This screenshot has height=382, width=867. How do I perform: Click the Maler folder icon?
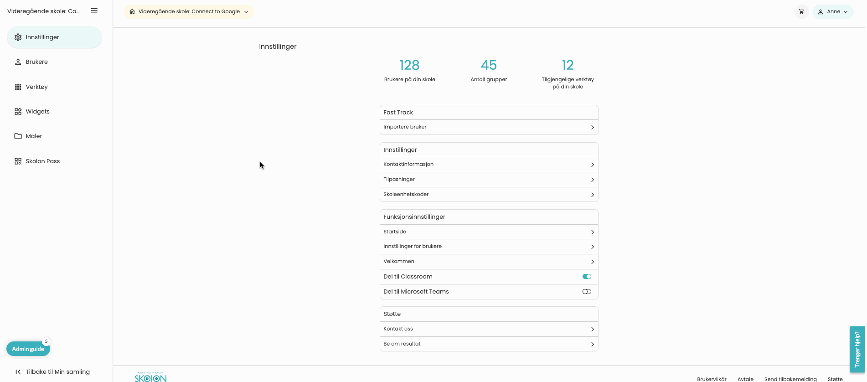tap(18, 136)
